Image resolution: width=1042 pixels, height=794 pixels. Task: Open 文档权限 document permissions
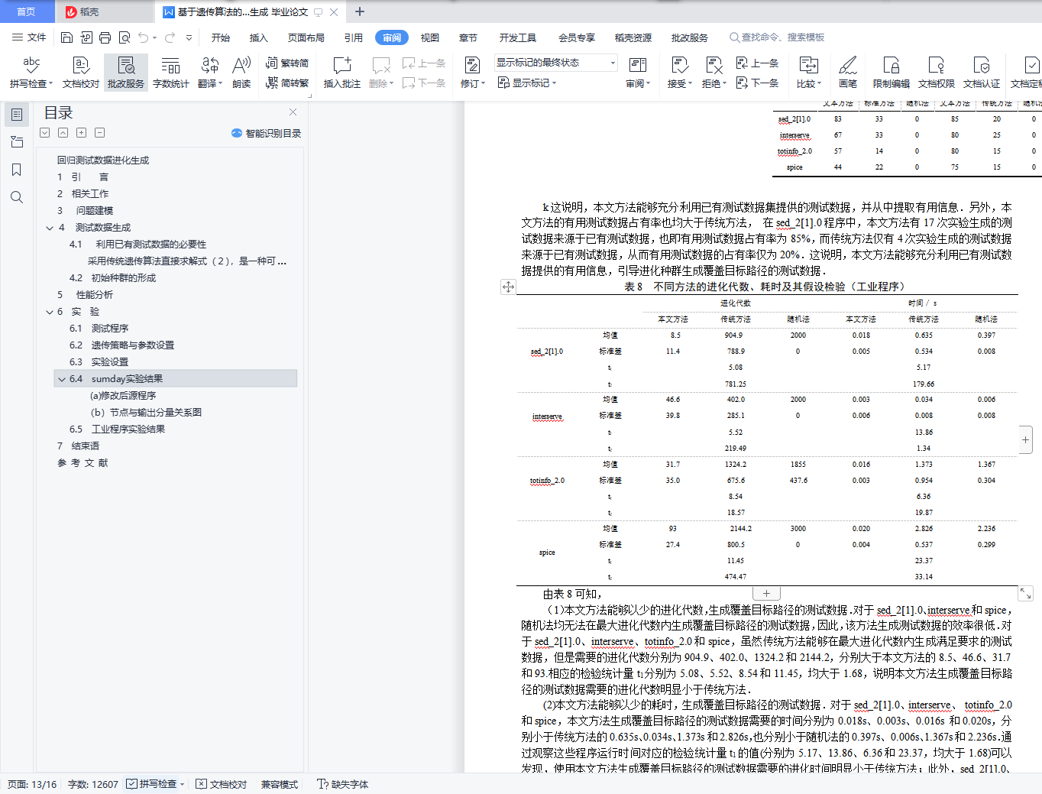pos(937,73)
